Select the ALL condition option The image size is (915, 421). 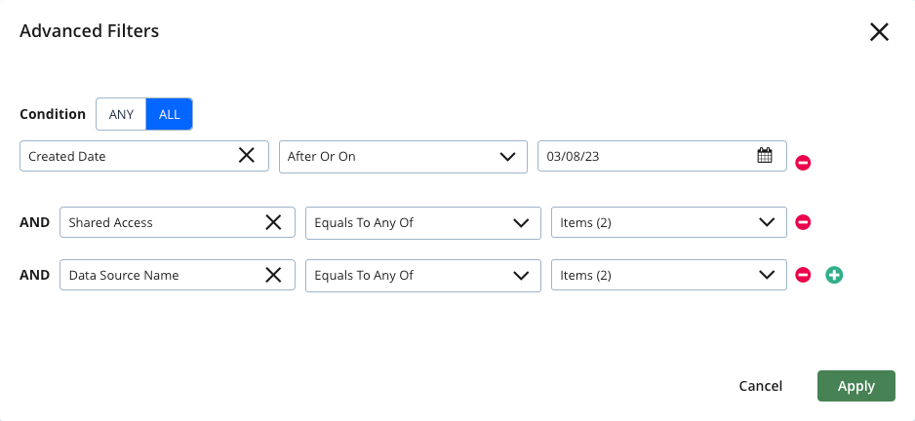tap(169, 114)
